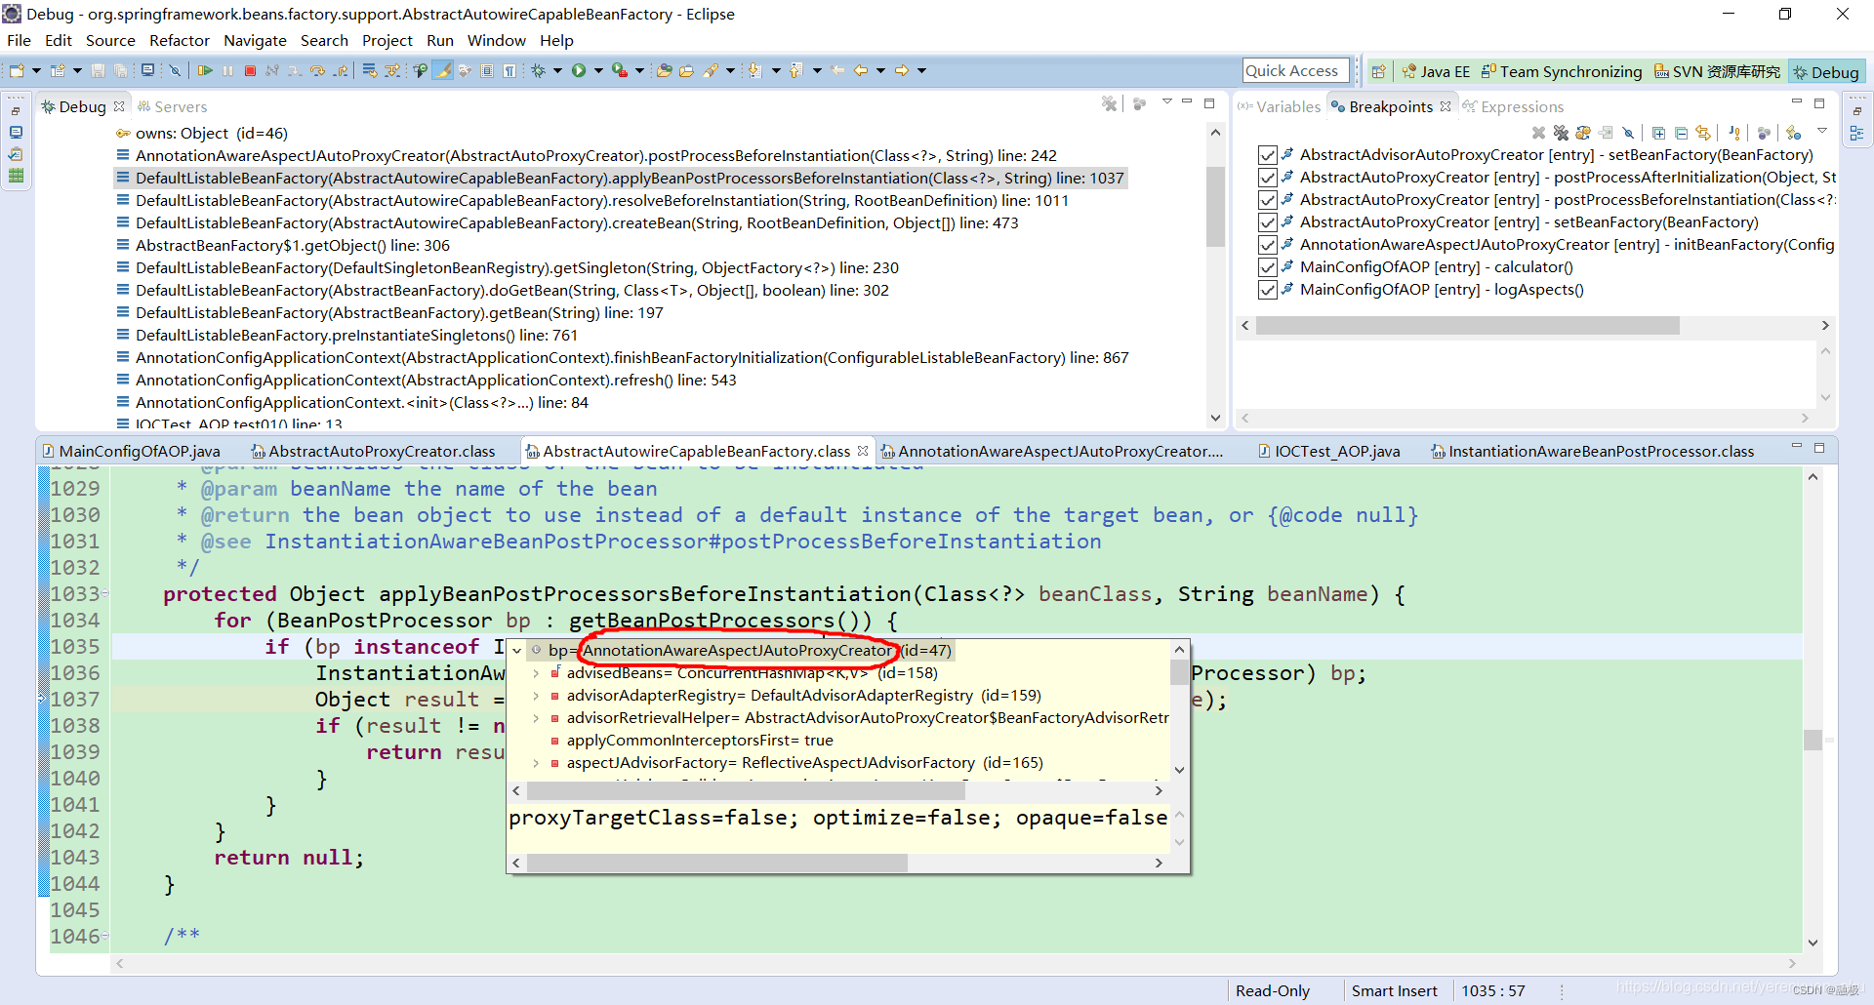
Task: Click Collapse All in Breakpoints view toolbar
Action: point(1681,133)
